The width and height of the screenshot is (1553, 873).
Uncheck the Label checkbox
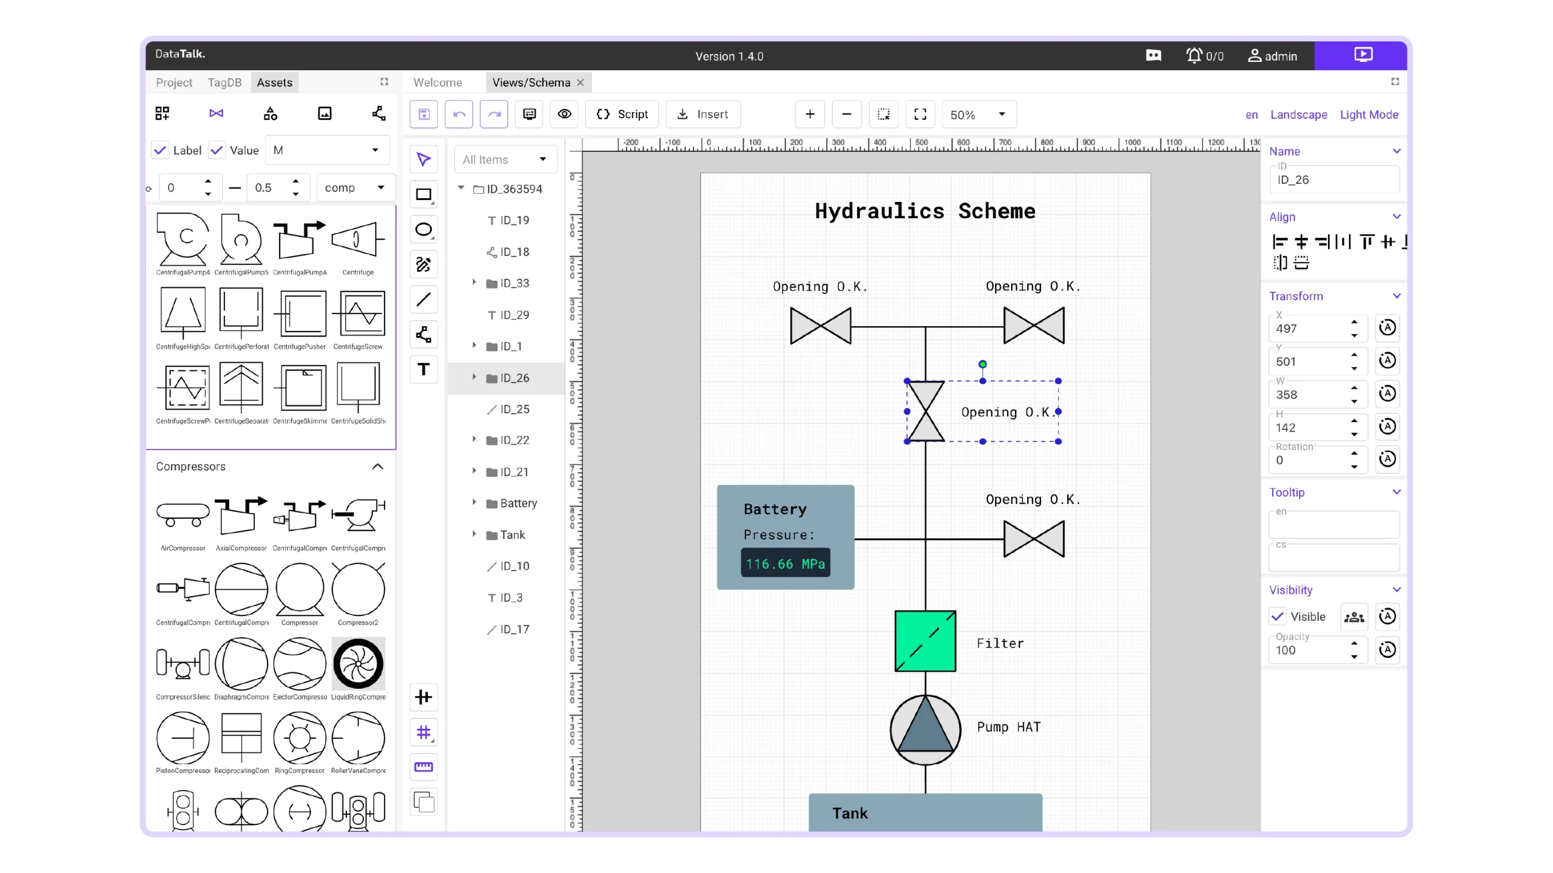click(160, 150)
